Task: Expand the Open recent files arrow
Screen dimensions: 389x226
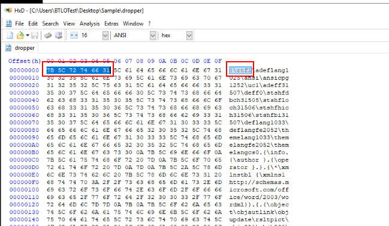Action: [x=28, y=35]
